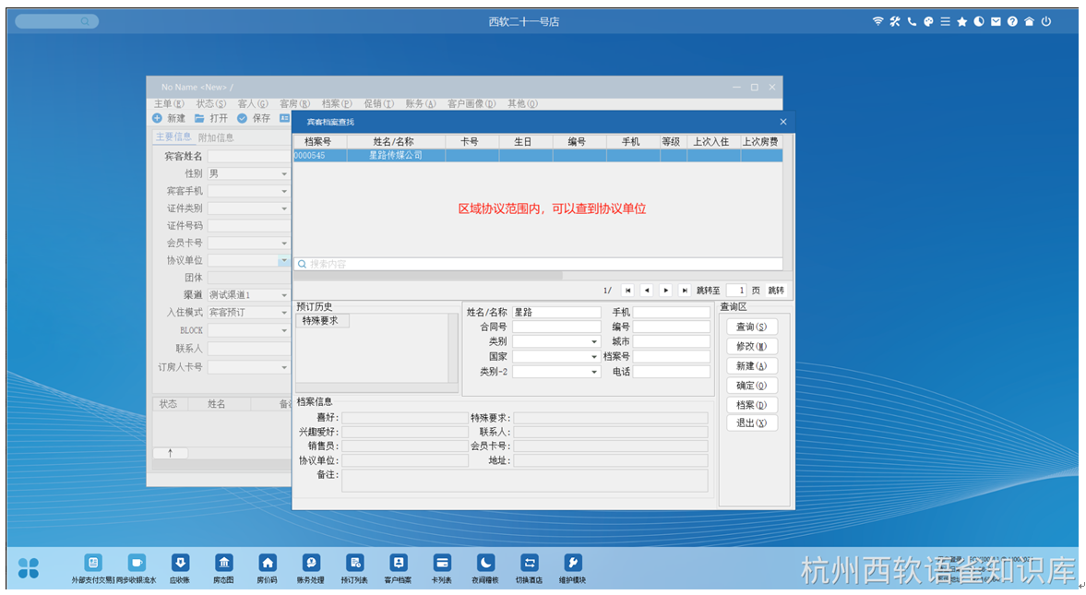Switch to the 附加信息 tab
1086x595 pixels.
click(216, 137)
